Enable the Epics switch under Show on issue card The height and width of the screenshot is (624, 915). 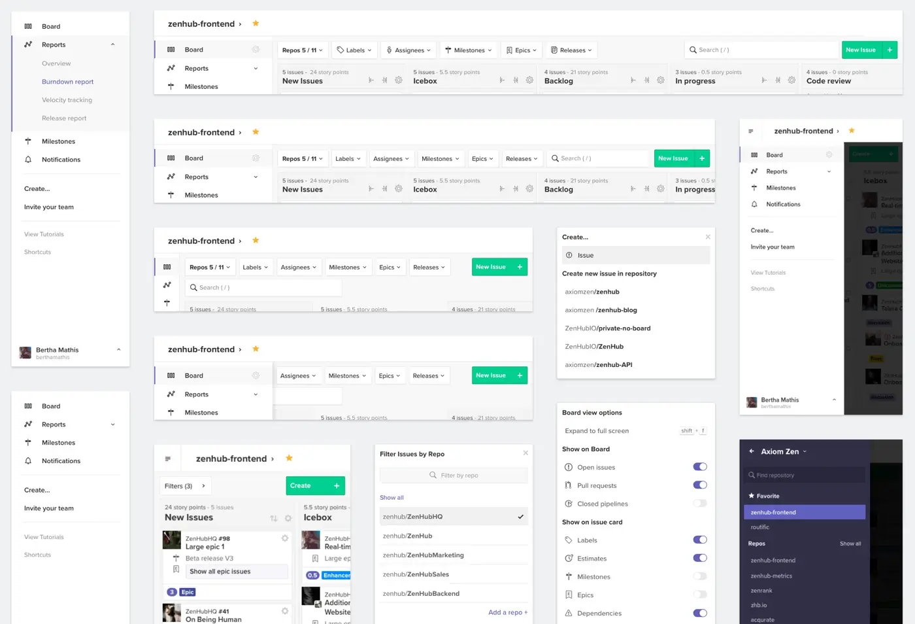point(700,595)
